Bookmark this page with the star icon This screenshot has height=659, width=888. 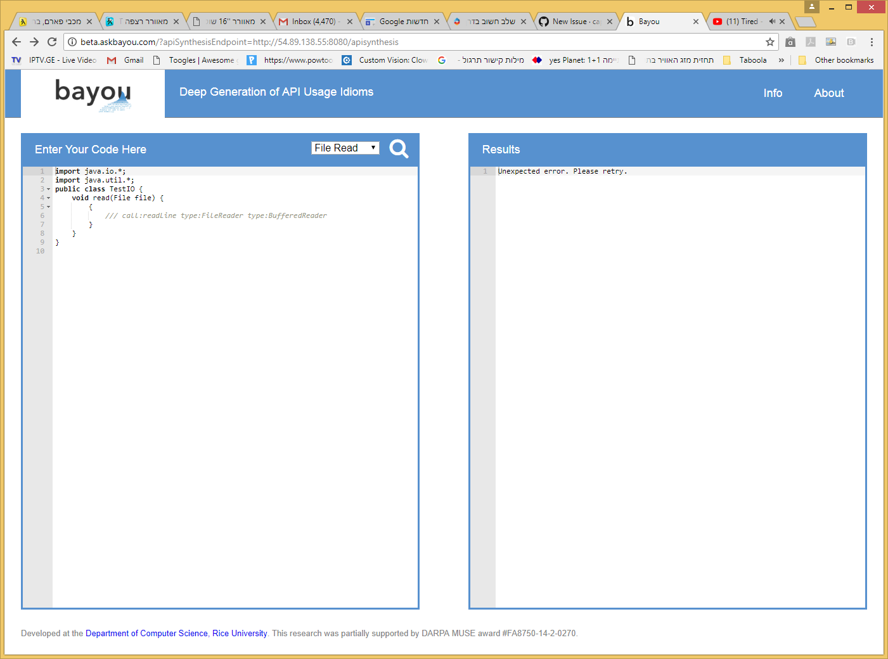click(770, 42)
